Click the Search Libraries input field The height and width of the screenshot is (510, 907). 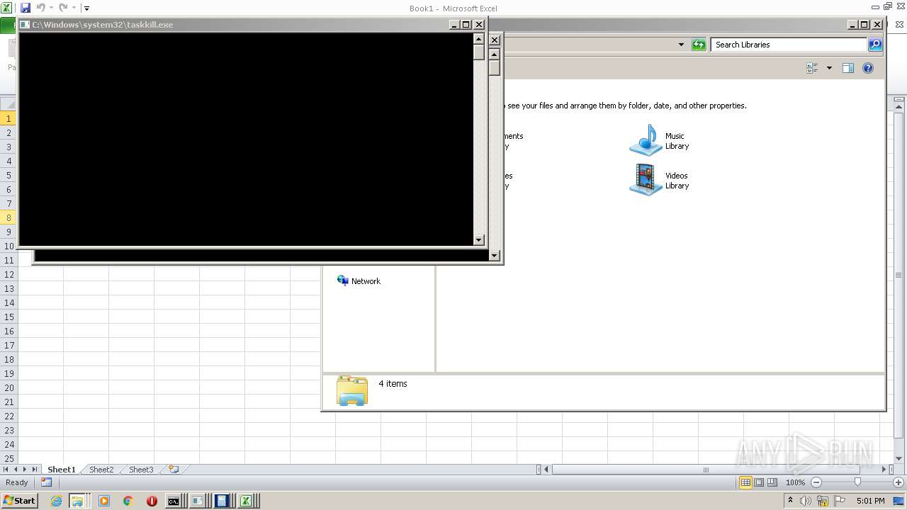pyautogui.click(x=789, y=45)
